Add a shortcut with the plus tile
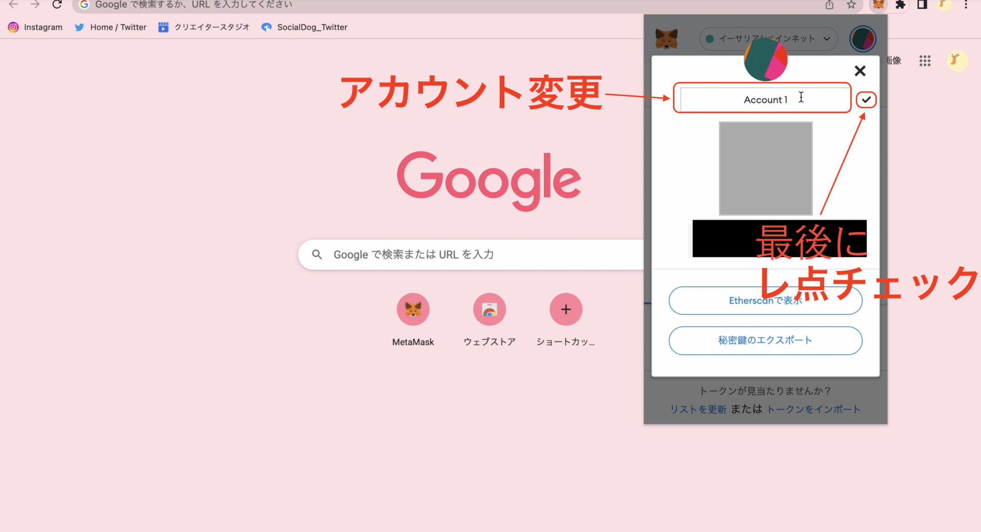This screenshot has height=532, width=981. (566, 320)
